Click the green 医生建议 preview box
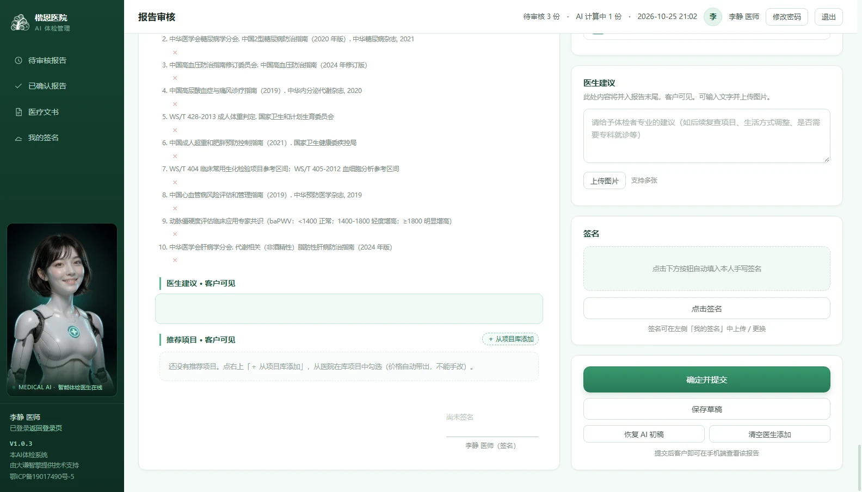Image resolution: width=862 pixels, height=492 pixels. point(349,309)
